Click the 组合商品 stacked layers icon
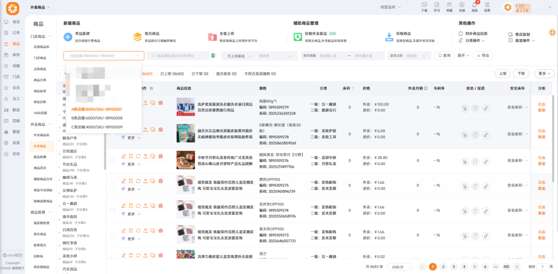558x274 pixels. click(x=137, y=37)
